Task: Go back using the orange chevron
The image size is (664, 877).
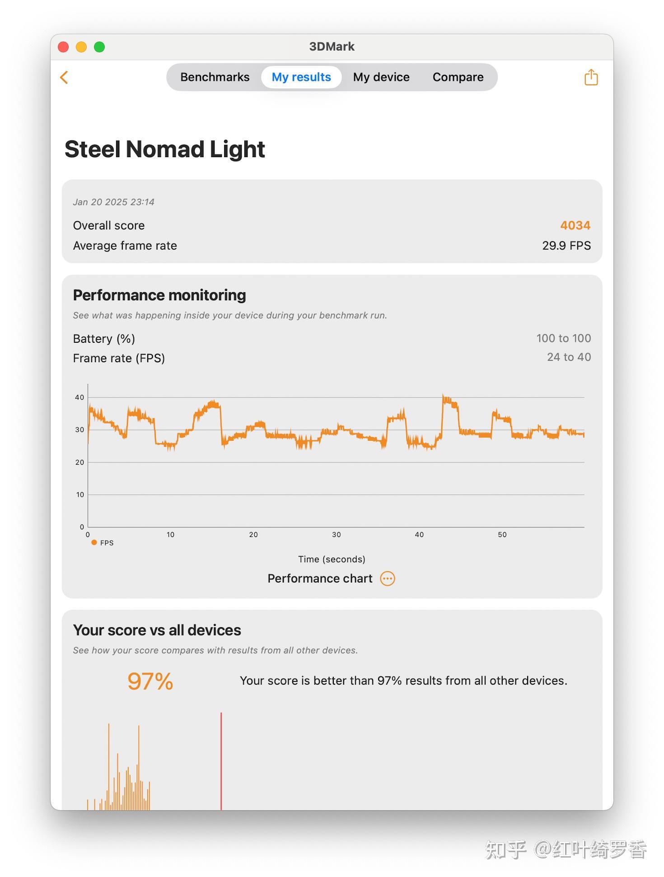Action: (x=64, y=77)
